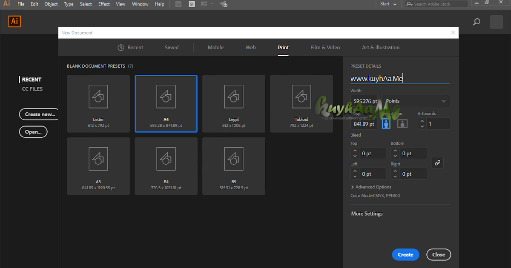Click the More Settings button
This screenshot has height=268, width=511.
[367, 214]
